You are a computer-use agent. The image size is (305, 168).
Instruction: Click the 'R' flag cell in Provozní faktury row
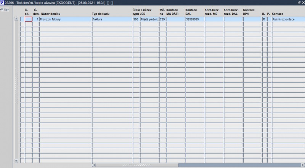pos(264,19)
